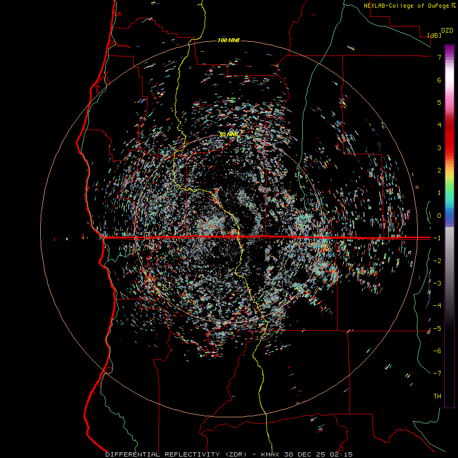Screen dimensions: 458x458
Task: Select the -4 value on the scale
Action: (437, 305)
